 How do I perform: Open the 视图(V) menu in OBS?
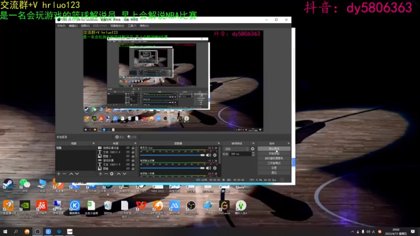pos(85,26)
